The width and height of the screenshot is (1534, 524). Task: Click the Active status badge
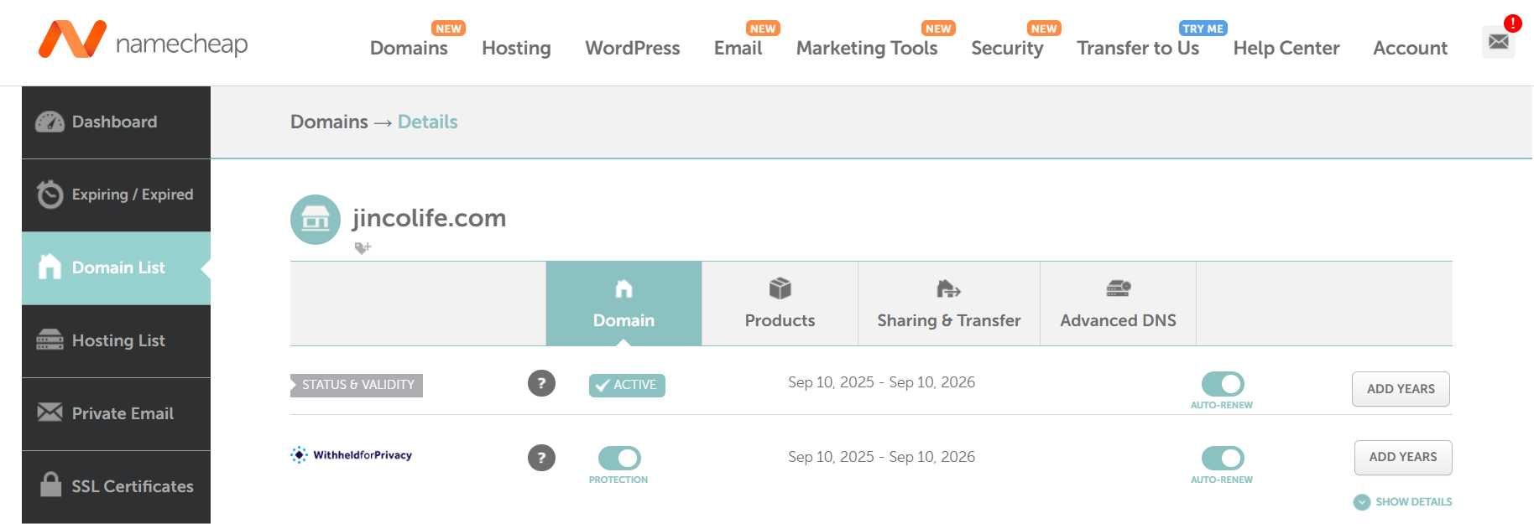click(x=627, y=385)
